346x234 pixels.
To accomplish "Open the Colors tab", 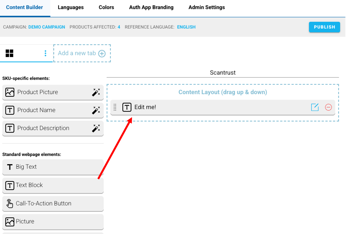I will click(106, 7).
